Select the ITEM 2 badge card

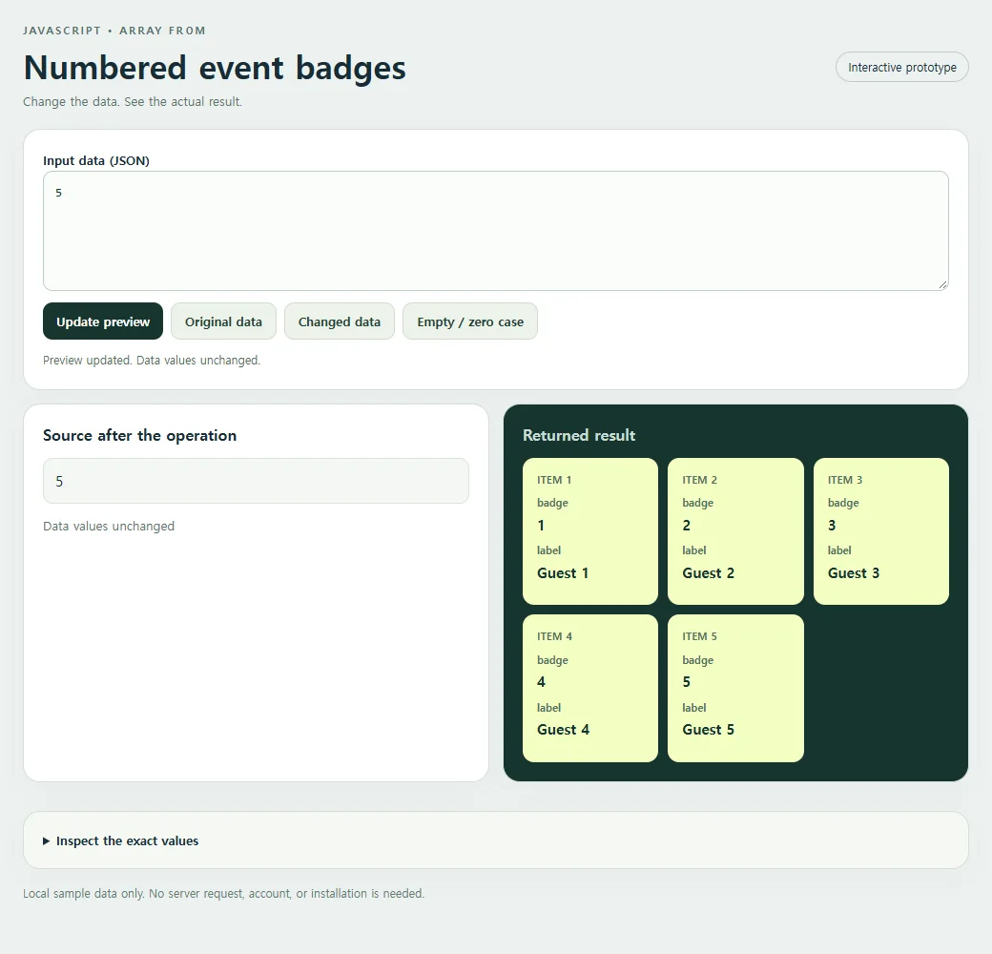pyautogui.click(x=735, y=531)
